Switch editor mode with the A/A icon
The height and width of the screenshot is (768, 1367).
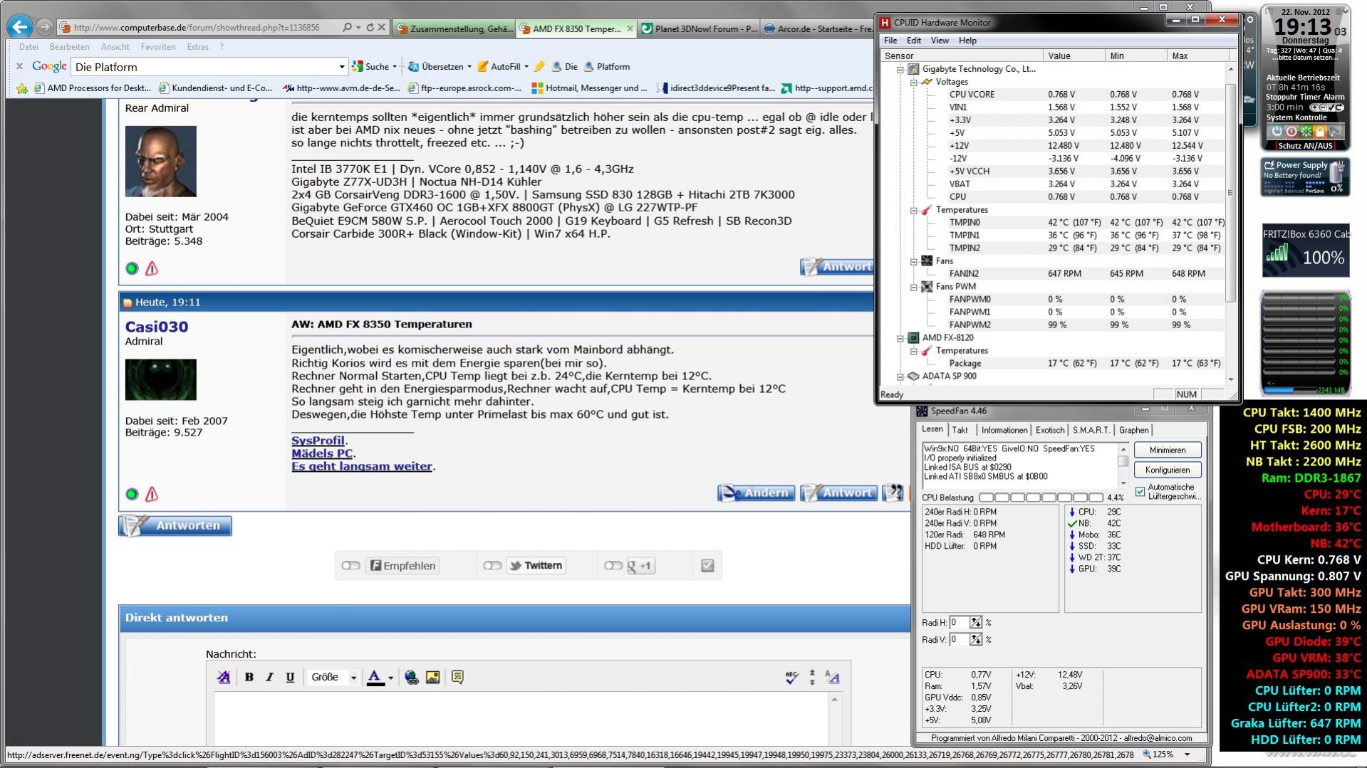[832, 677]
